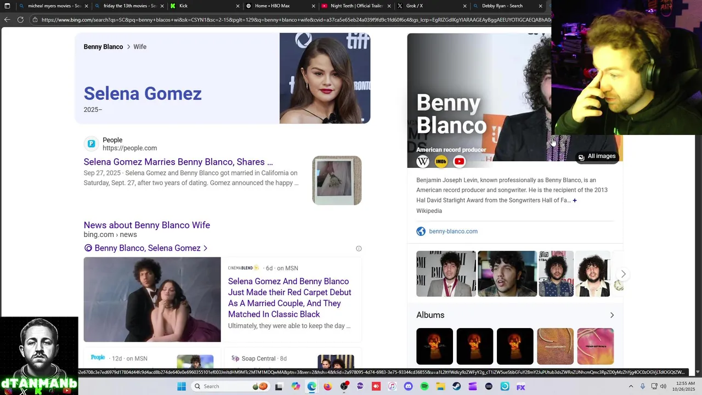Open Benny Blanco's Wikipedia icon link

point(422,161)
